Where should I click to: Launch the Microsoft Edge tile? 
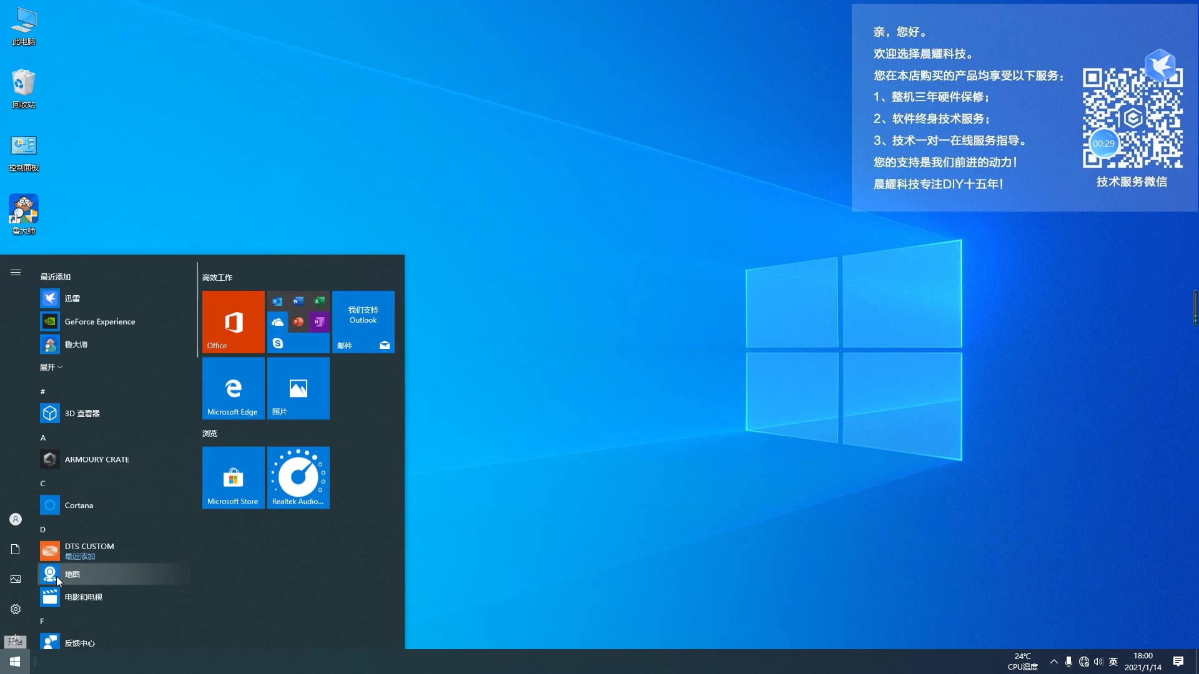tap(233, 388)
